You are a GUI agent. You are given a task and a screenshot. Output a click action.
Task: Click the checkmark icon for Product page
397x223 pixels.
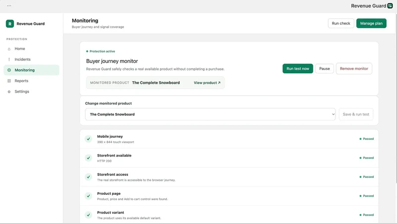(x=88, y=196)
